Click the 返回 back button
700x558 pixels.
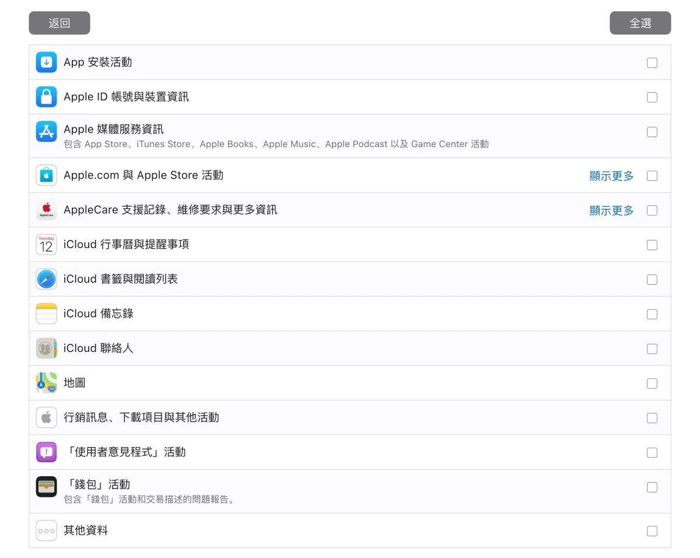(60, 23)
